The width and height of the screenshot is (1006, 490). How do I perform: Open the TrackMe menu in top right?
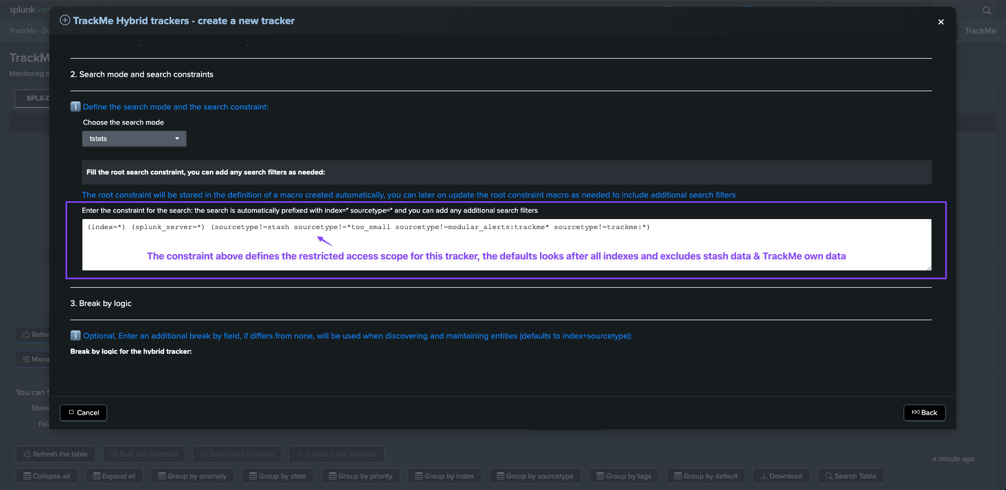pos(980,31)
